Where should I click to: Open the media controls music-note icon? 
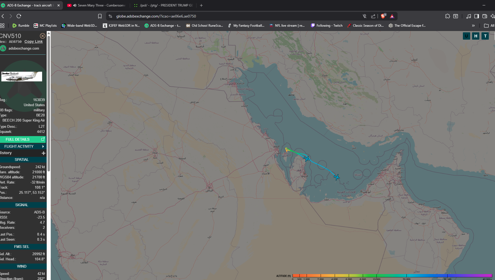[469, 16]
